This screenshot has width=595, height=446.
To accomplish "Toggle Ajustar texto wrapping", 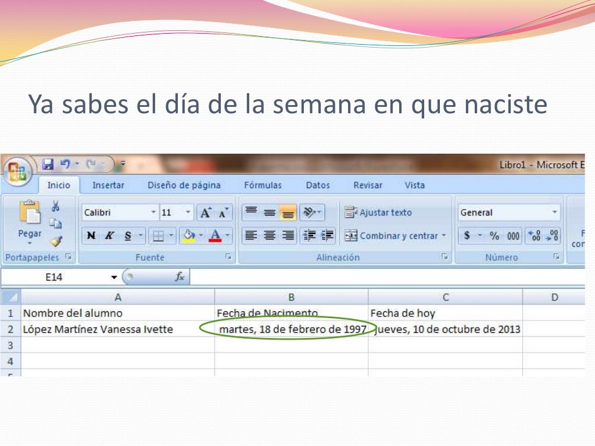I will (378, 213).
